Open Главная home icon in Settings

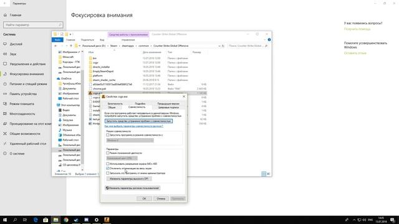point(5,15)
